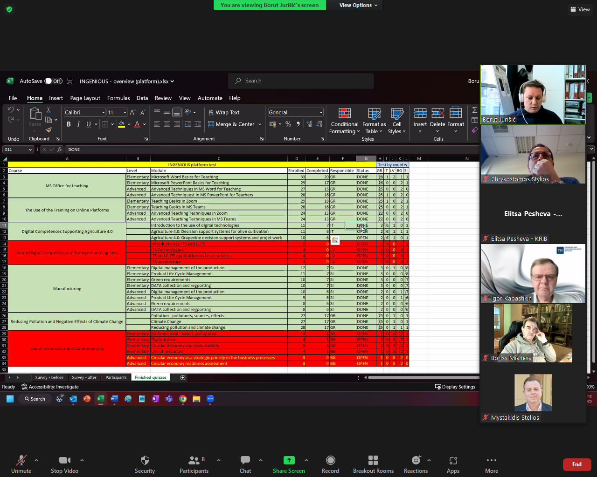Select Igor Kabashkin's video thumbnail
The height and width of the screenshot is (477, 597).
(533, 273)
